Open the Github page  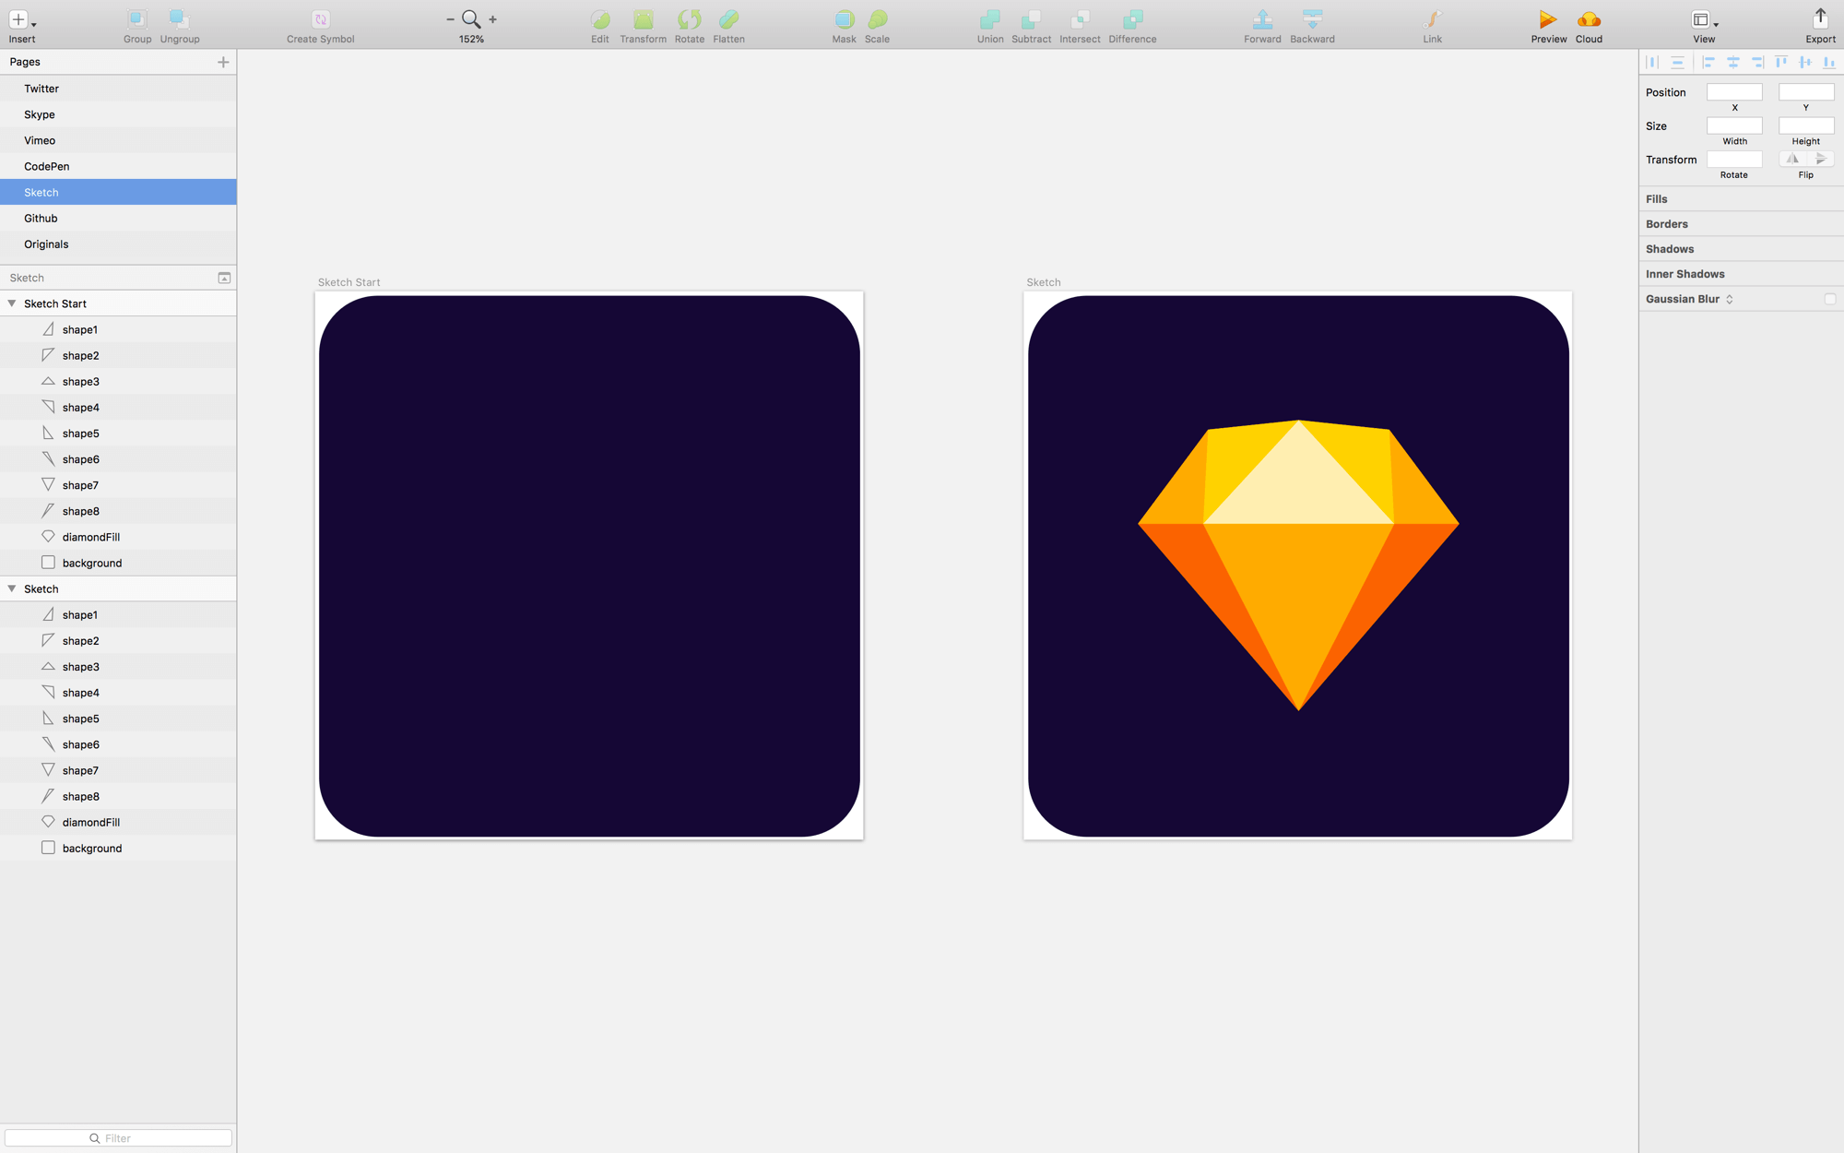tap(118, 218)
